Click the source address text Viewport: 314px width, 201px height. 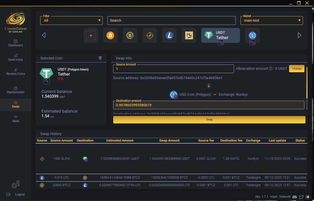coord(168,78)
